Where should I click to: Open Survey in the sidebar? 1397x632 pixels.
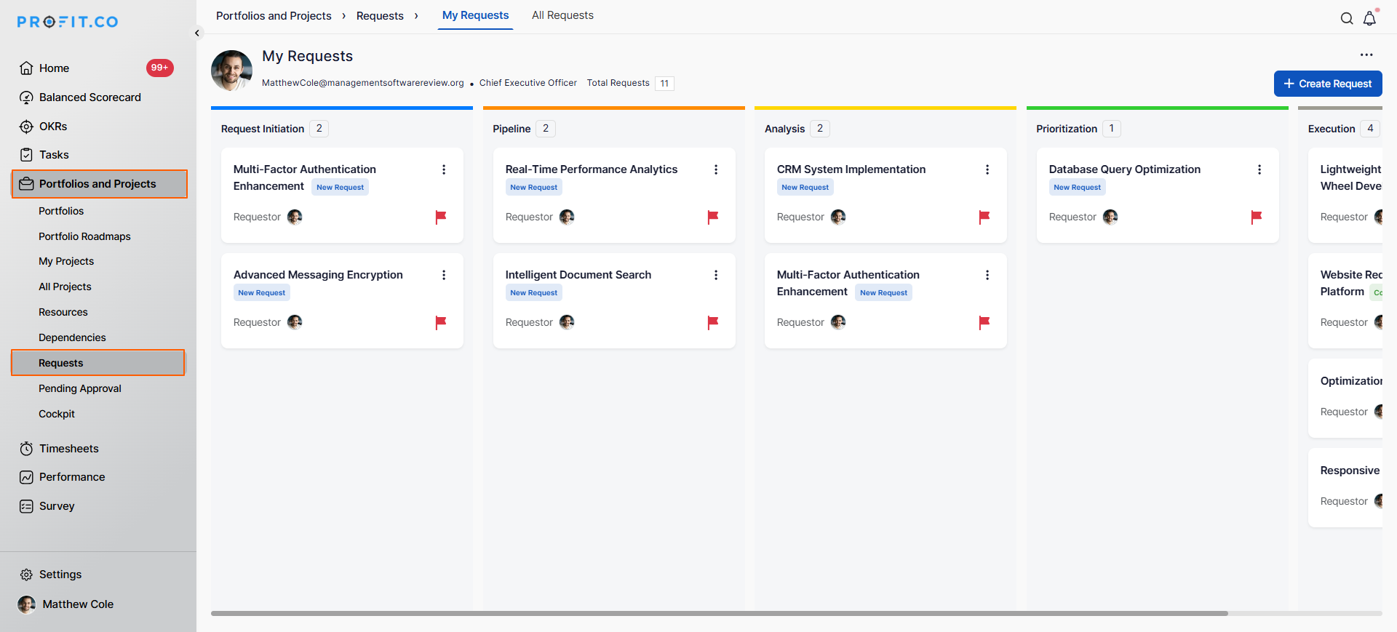57,506
